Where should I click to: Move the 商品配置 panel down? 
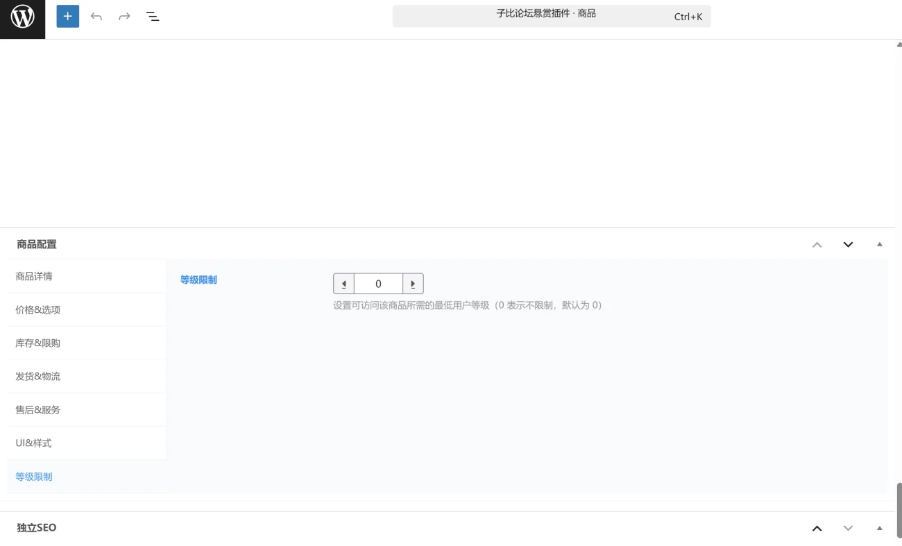pos(848,244)
